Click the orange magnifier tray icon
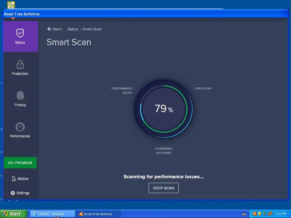Image resolution: width=291 pixels, height=218 pixels. pos(270,214)
